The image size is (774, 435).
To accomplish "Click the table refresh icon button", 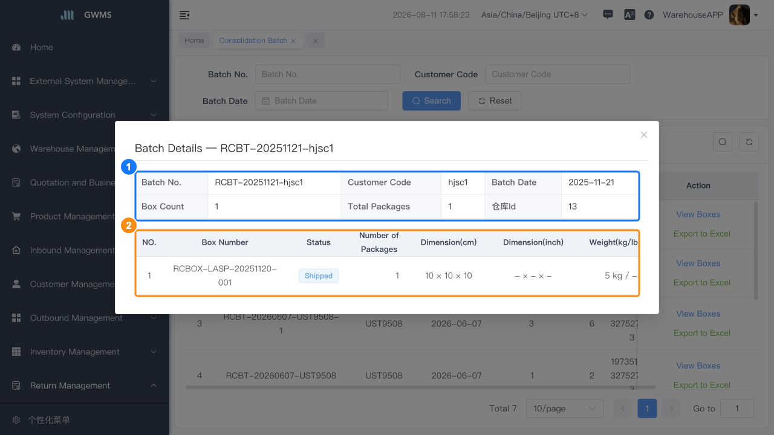I will 749,142.
